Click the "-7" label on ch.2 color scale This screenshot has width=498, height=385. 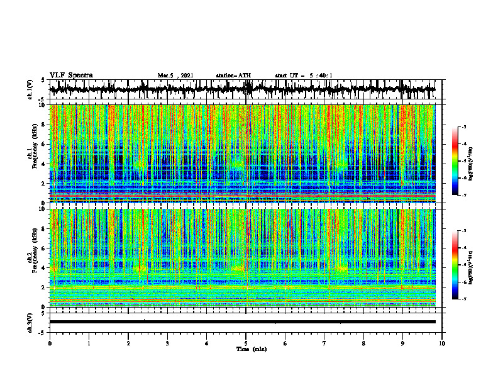click(464, 299)
